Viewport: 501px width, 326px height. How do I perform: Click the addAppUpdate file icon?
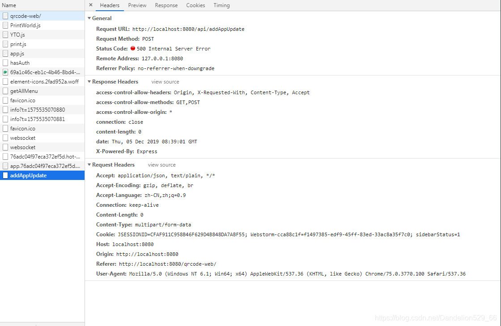[x=5, y=176]
